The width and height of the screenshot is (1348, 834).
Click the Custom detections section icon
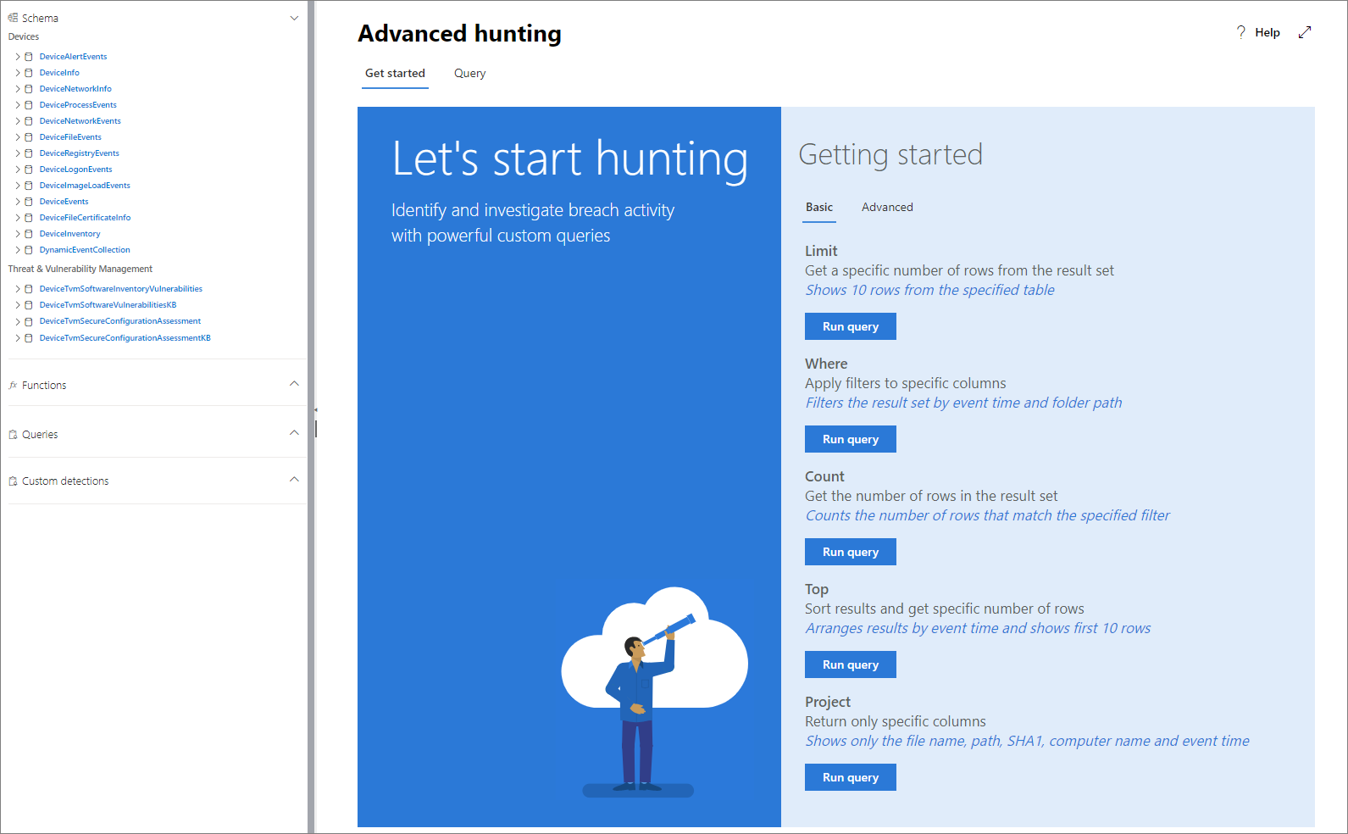point(13,481)
